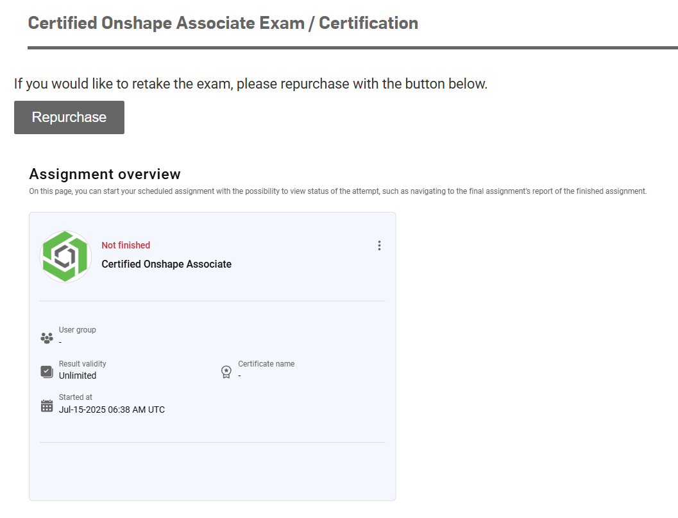The width and height of the screenshot is (678, 518).
Task: Click the "User group" label
Action: (x=78, y=330)
